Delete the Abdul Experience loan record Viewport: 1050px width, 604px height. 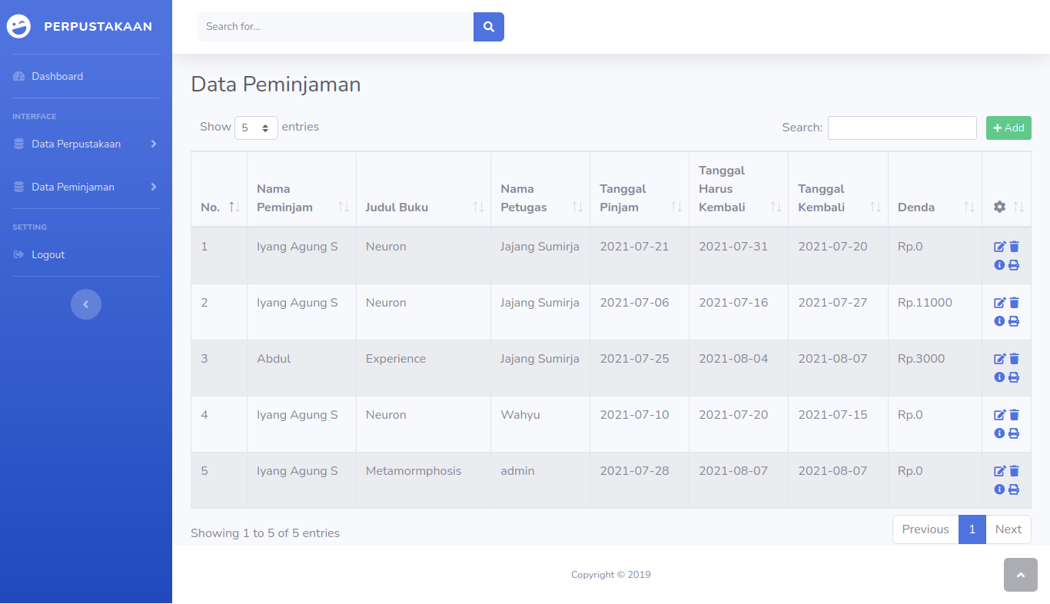[x=1014, y=359]
